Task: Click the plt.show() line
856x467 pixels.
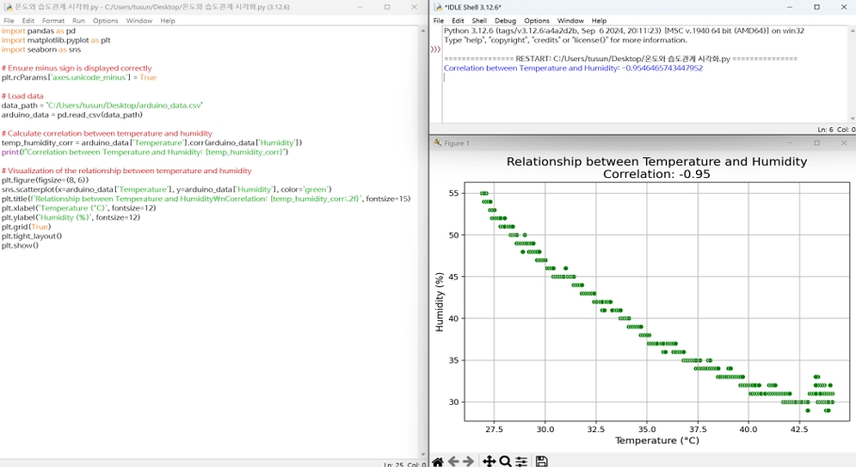Action: point(20,246)
